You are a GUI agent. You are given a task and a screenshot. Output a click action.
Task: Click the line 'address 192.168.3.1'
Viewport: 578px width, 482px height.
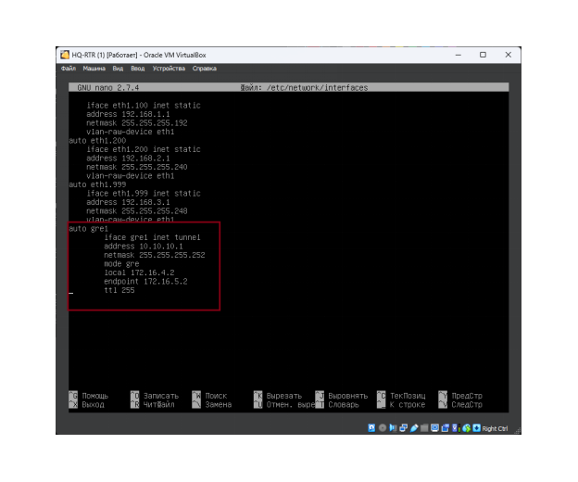click(x=128, y=202)
